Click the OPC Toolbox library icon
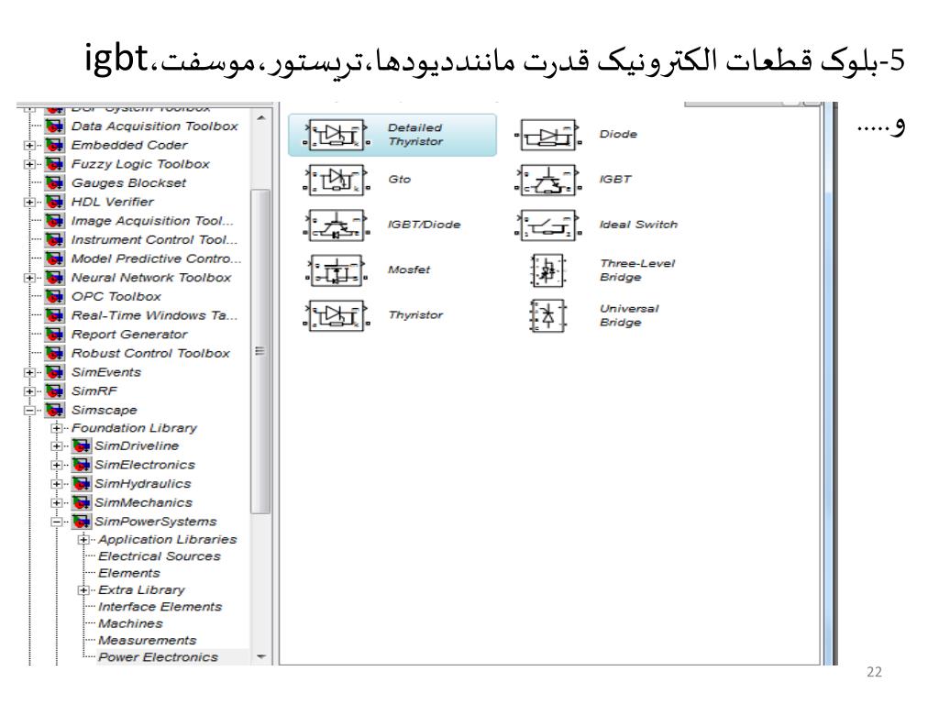 (x=54, y=297)
